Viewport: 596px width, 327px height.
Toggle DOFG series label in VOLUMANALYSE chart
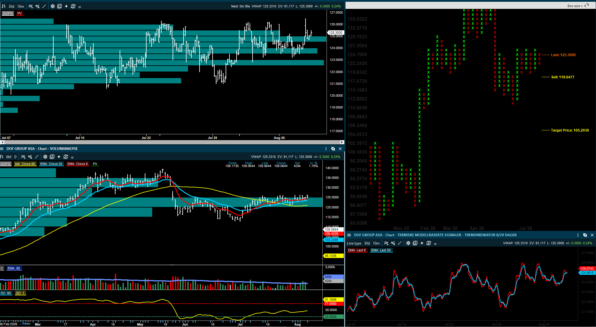[x=6, y=164]
